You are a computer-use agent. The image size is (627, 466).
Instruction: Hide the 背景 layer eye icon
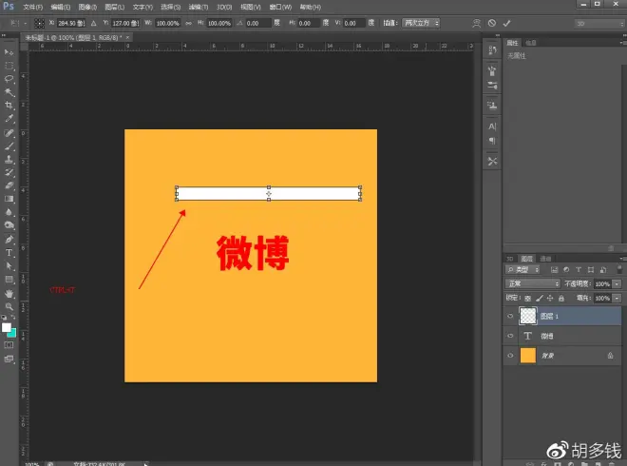(510, 355)
